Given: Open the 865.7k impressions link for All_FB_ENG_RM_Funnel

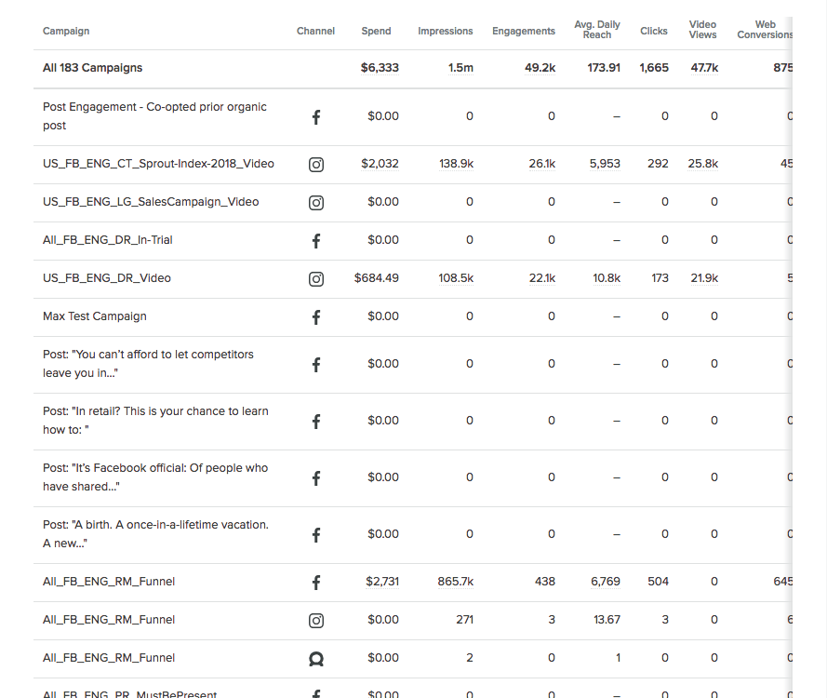Looking at the screenshot, I should pos(455,582).
